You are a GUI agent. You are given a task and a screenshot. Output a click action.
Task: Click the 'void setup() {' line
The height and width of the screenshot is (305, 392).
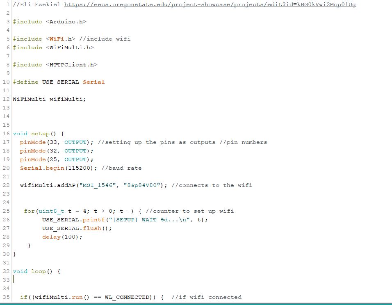click(39, 134)
